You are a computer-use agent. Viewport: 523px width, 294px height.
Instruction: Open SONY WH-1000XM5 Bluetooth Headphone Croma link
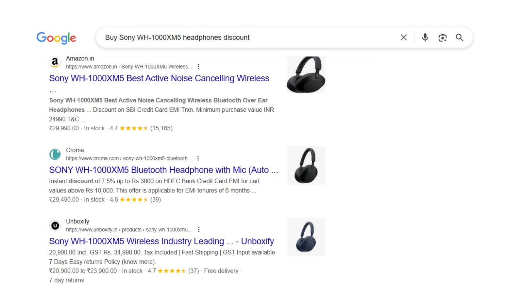[163, 170]
